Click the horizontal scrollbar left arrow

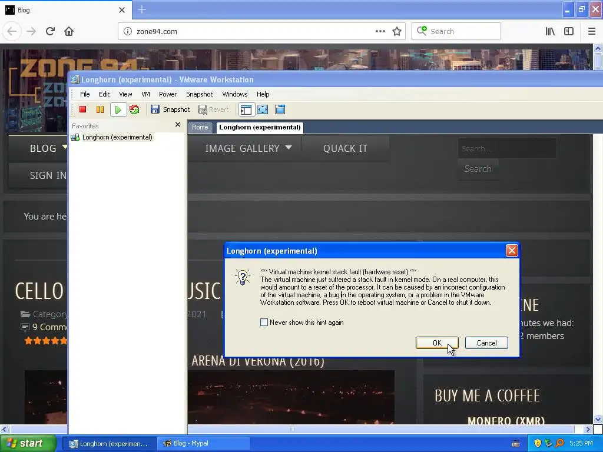click(x=4, y=429)
